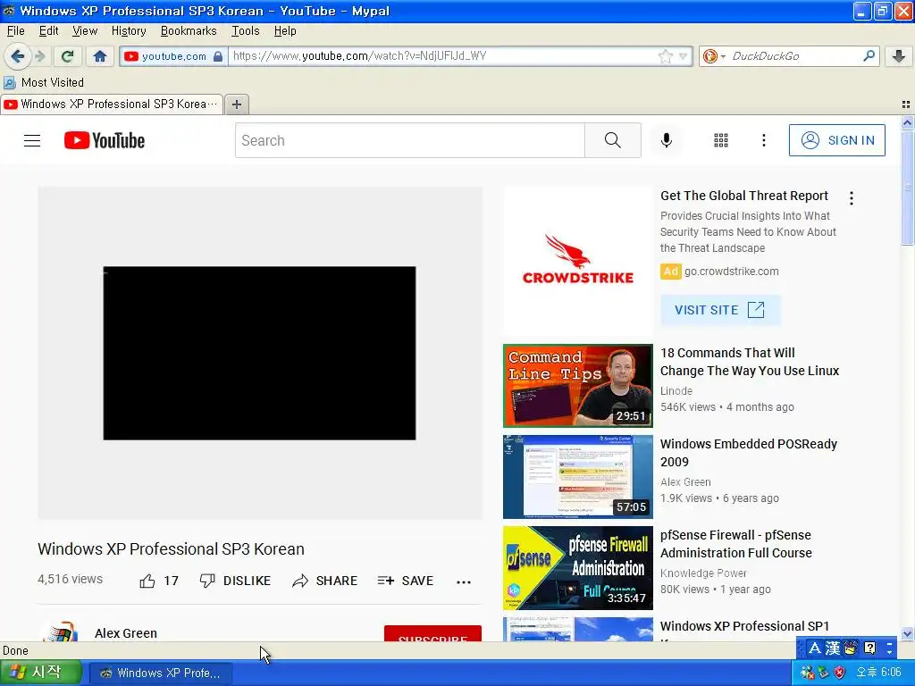The height and width of the screenshot is (686, 915).
Task: Open the Tools menu
Action: 245,31
